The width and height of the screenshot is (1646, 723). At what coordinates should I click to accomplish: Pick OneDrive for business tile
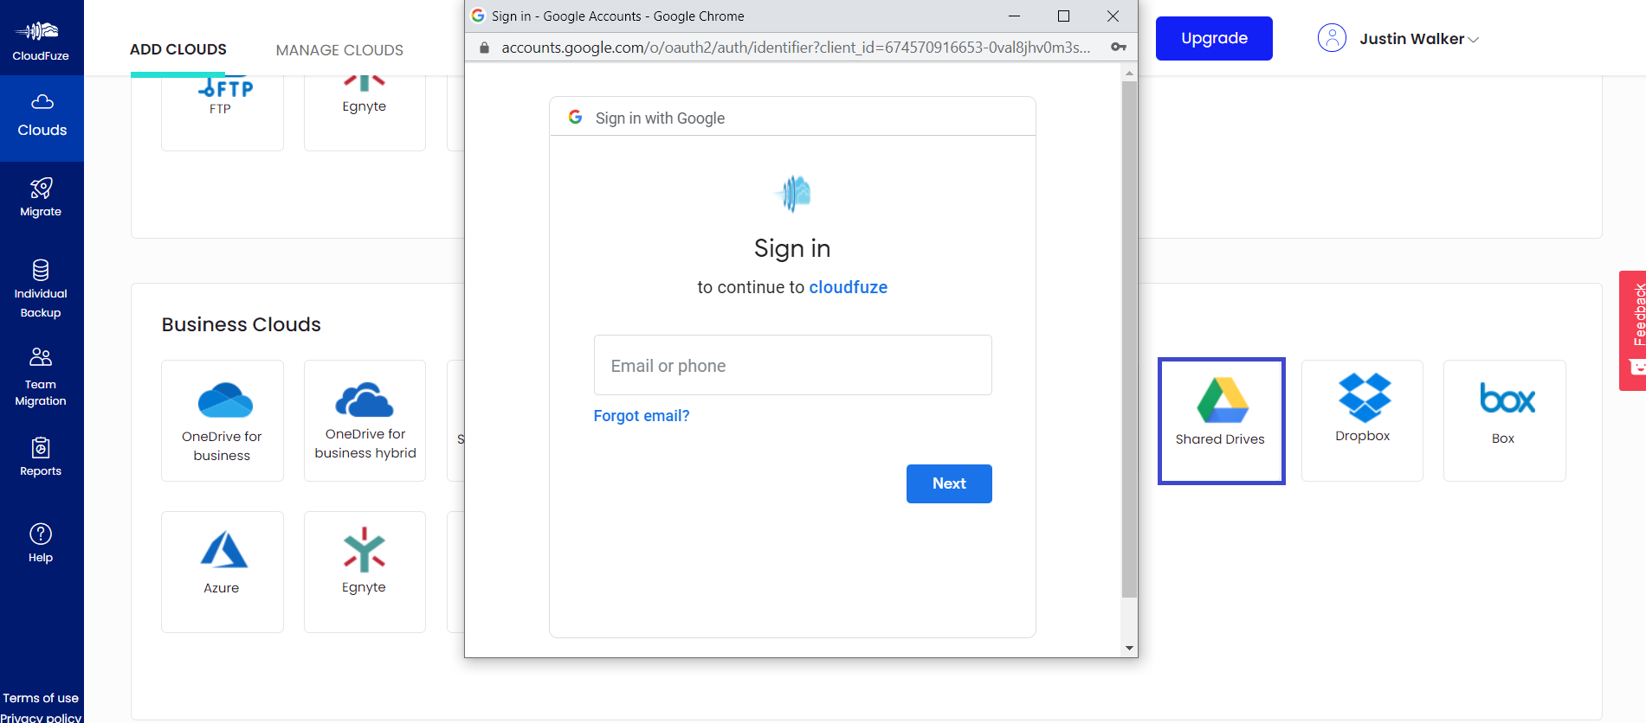(x=223, y=420)
